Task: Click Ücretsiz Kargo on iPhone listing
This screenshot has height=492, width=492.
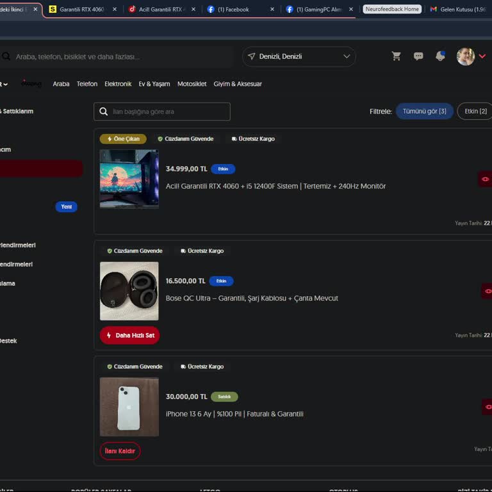Action: pyautogui.click(x=202, y=366)
